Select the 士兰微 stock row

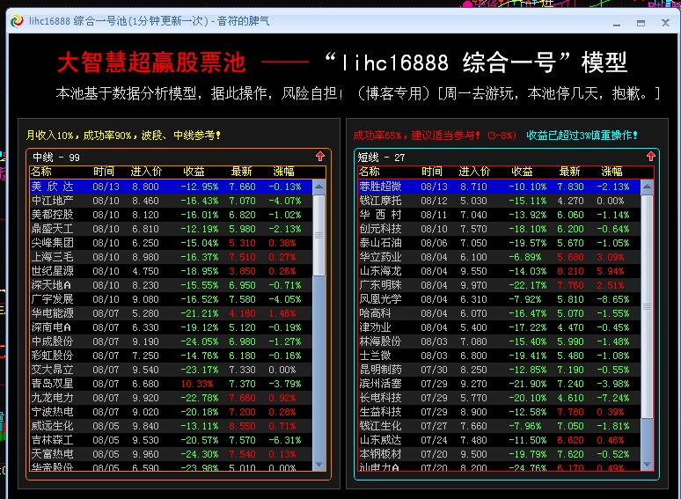pos(500,356)
